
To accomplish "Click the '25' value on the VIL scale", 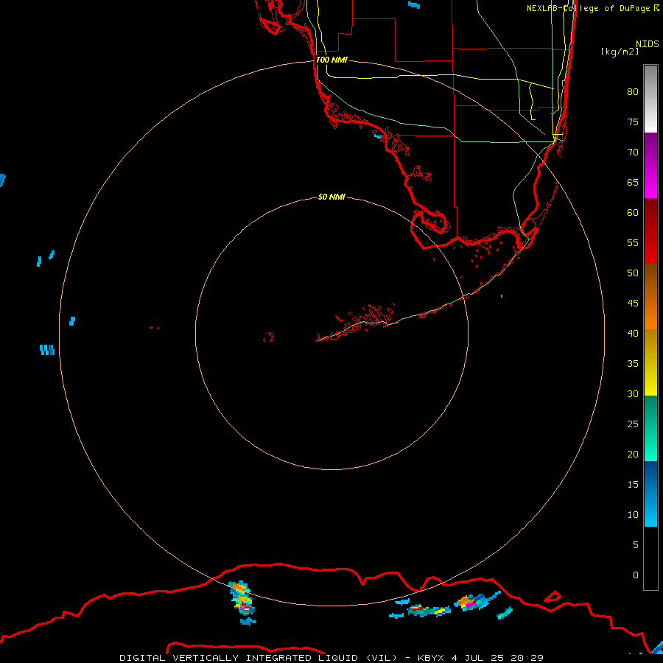I will coord(633,424).
